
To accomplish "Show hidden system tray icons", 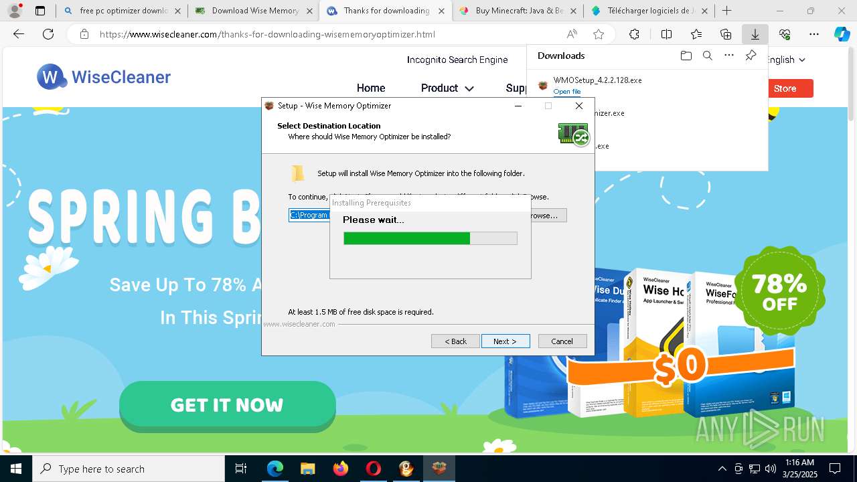I will 722,469.
